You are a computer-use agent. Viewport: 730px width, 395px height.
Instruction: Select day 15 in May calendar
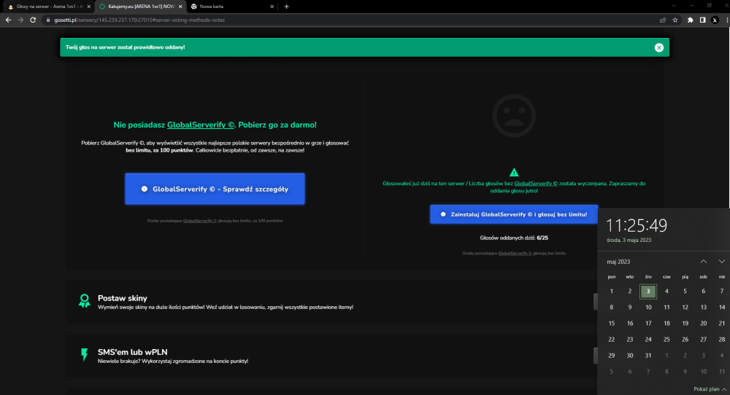pos(611,324)
